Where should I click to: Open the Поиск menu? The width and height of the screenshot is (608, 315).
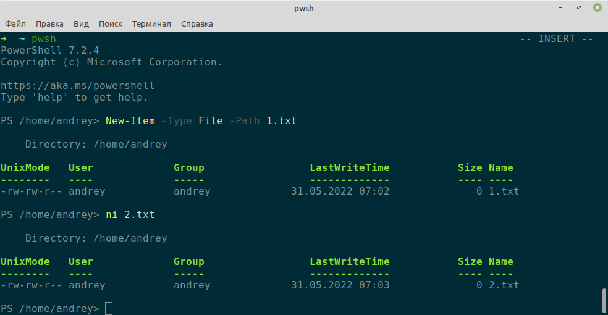[x=111, y=24]
